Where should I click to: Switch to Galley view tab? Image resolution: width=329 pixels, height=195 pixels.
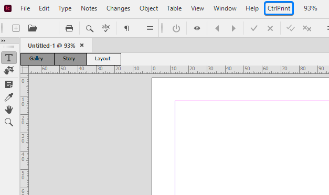pos(38,59)
